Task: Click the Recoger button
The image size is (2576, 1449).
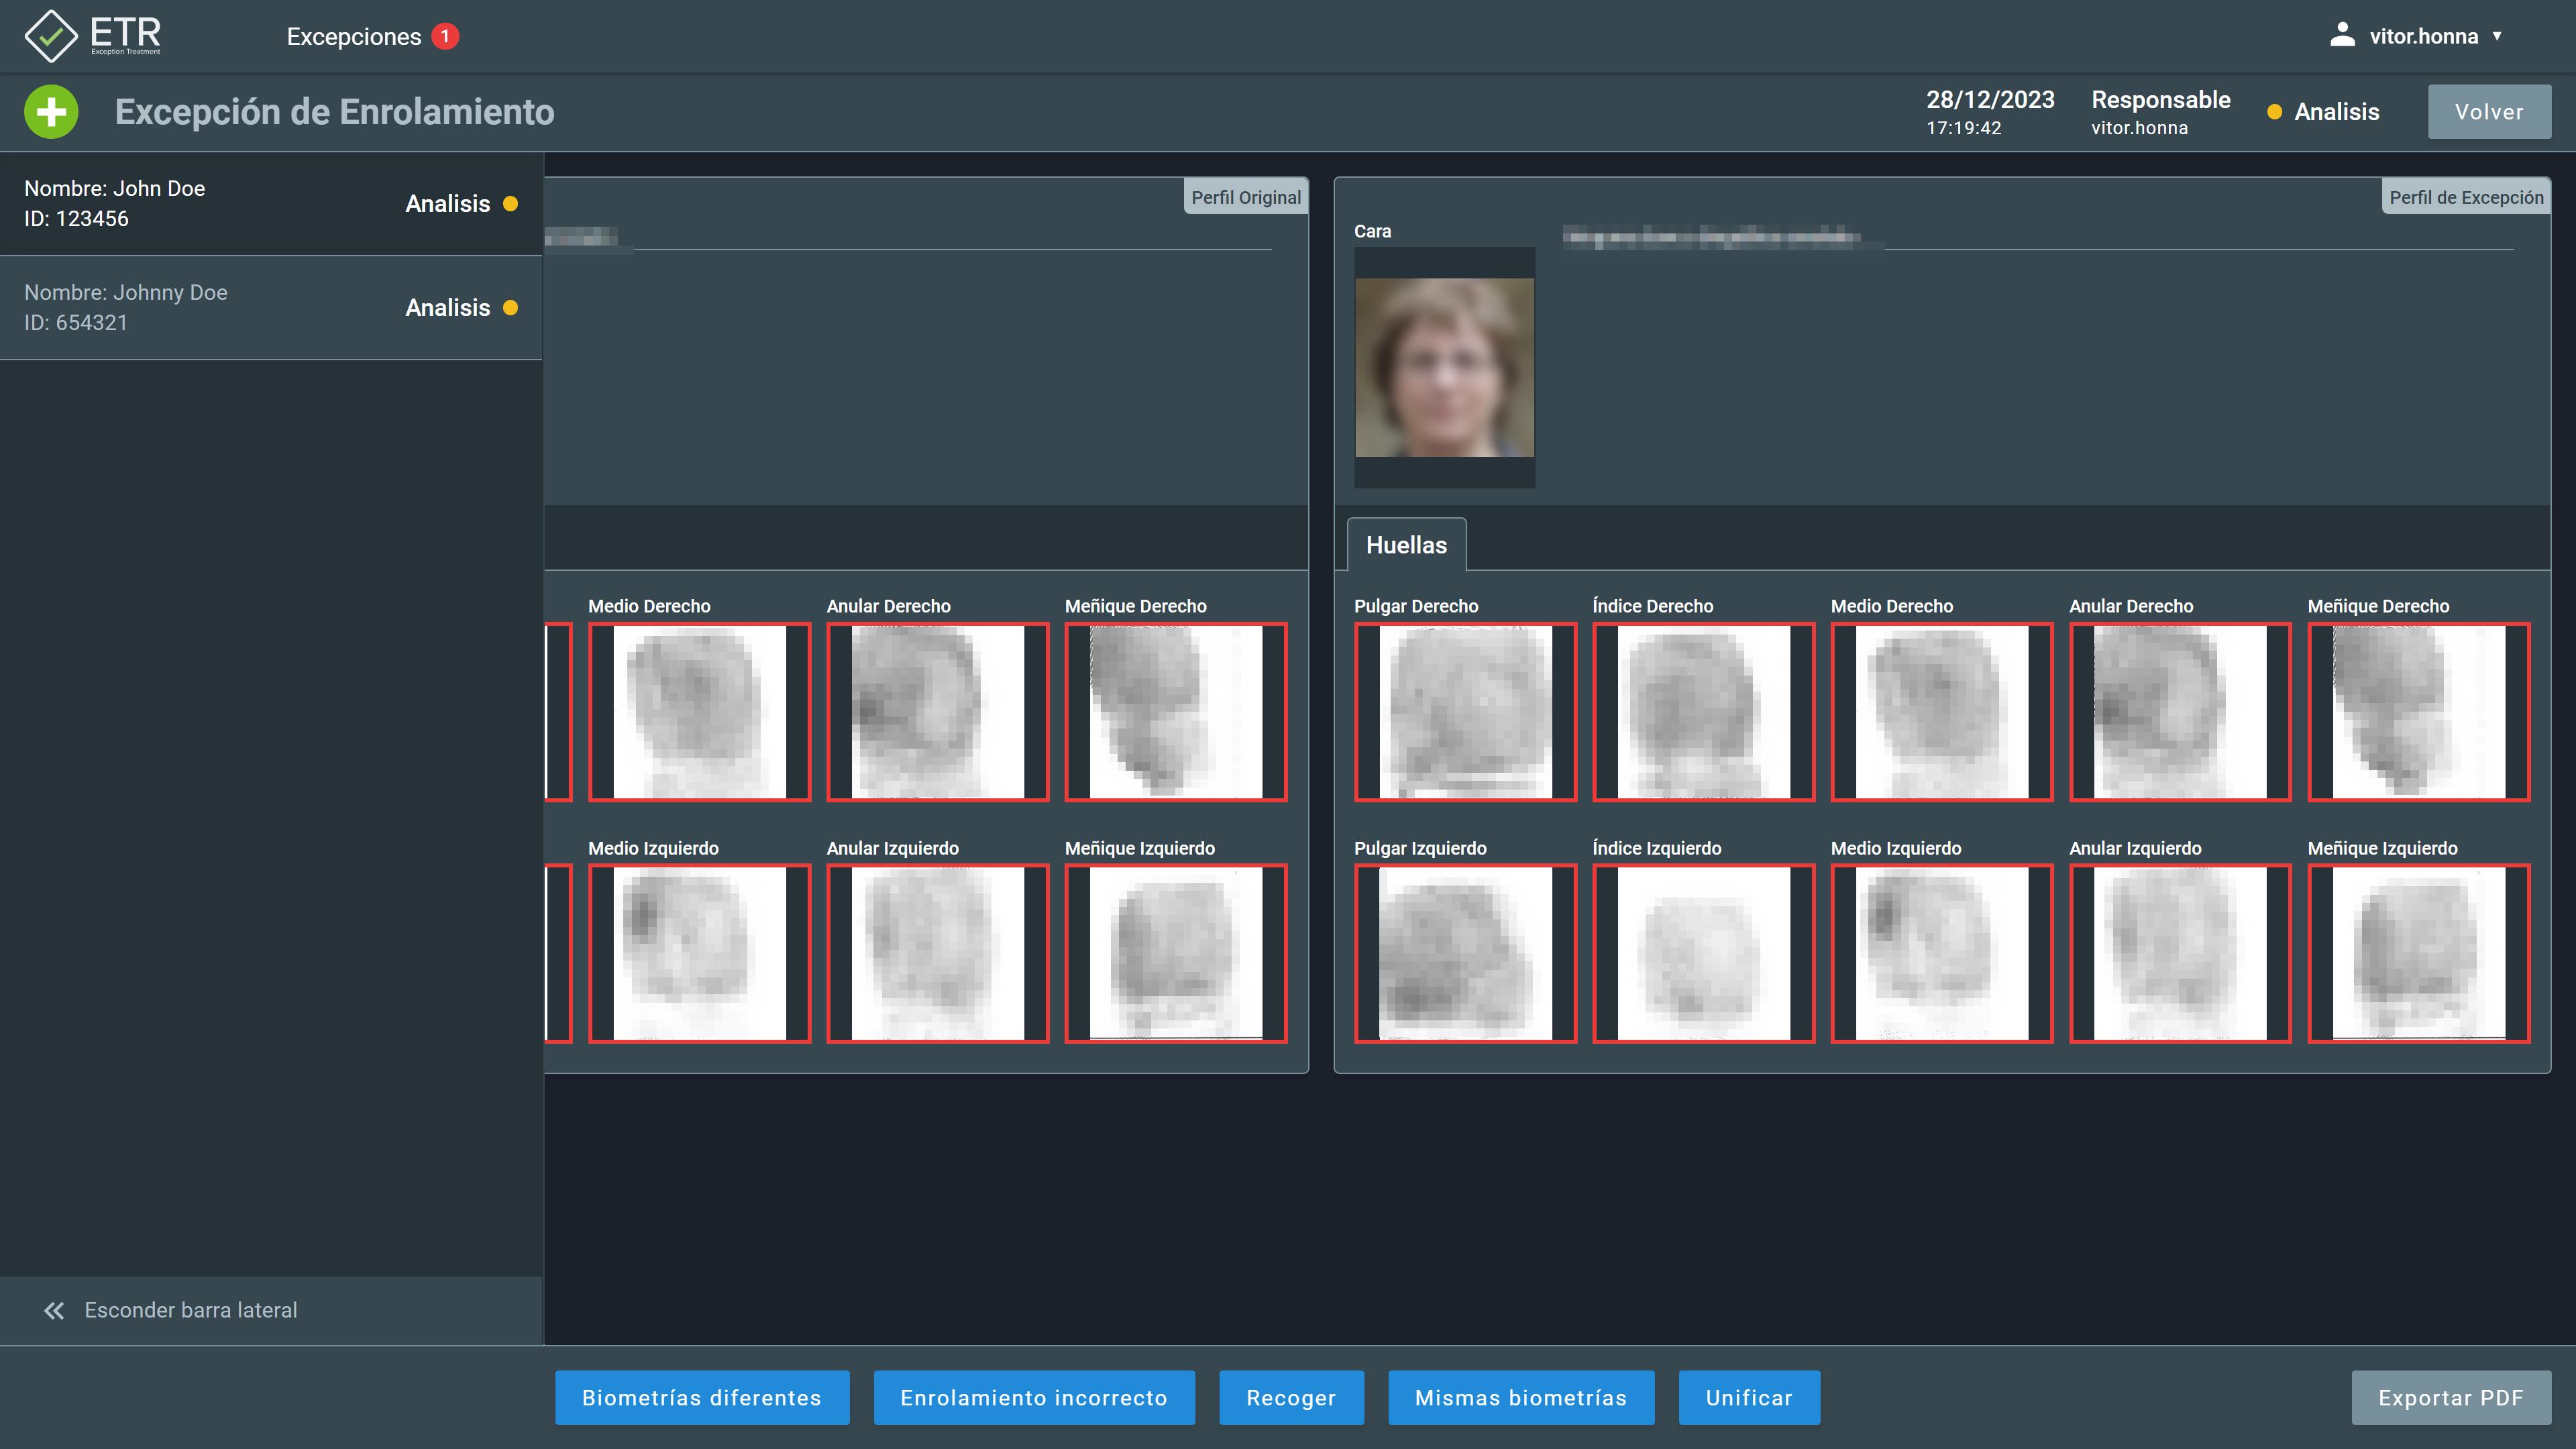Action: [x=1291, y=1397]
